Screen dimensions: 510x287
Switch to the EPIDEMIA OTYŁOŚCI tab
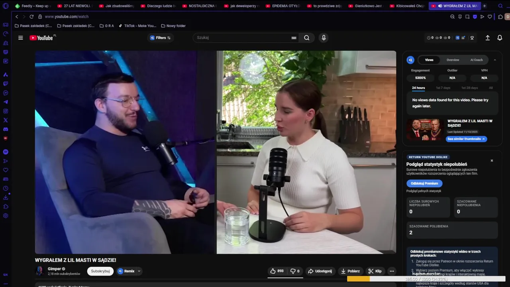pos(282,6)
